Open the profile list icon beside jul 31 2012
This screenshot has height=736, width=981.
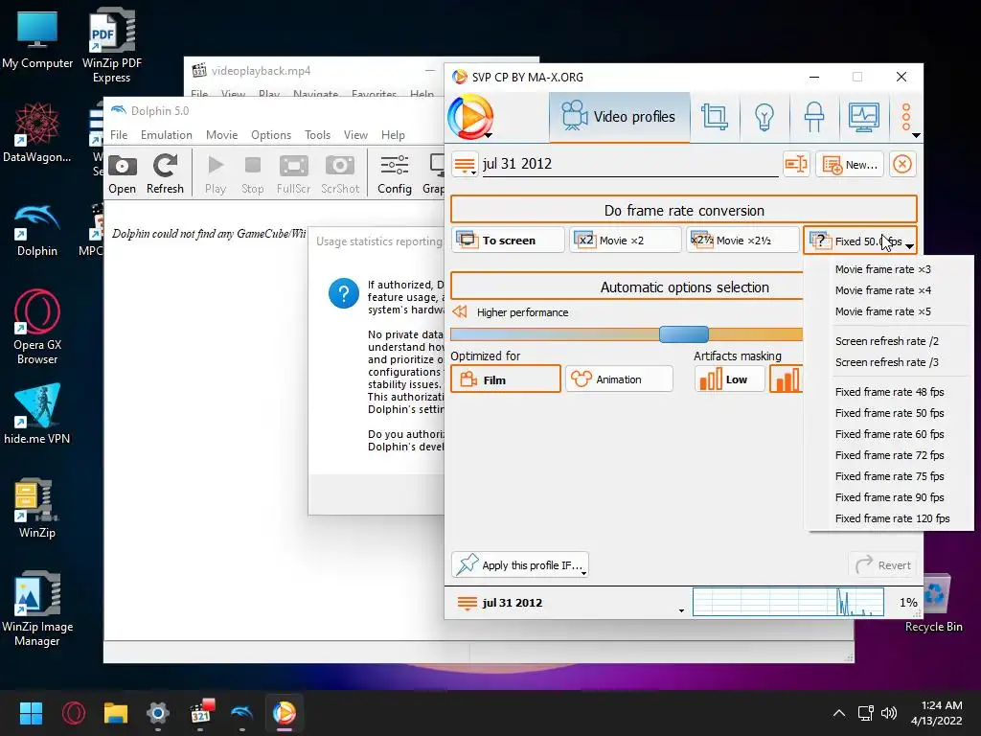[x=465, y=165]
